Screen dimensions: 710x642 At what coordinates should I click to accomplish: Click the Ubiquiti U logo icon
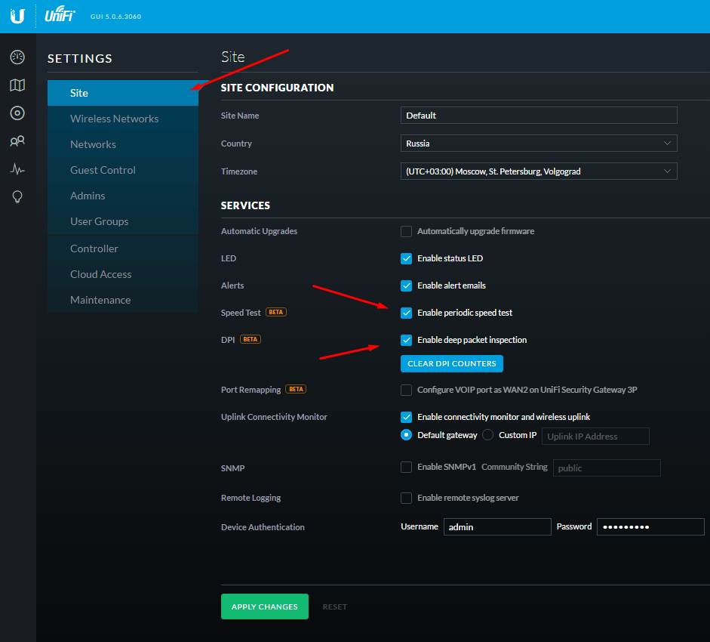(17, 16)
